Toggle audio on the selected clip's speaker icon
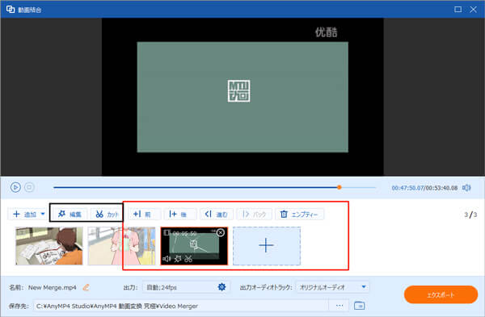 click(167, 259)
